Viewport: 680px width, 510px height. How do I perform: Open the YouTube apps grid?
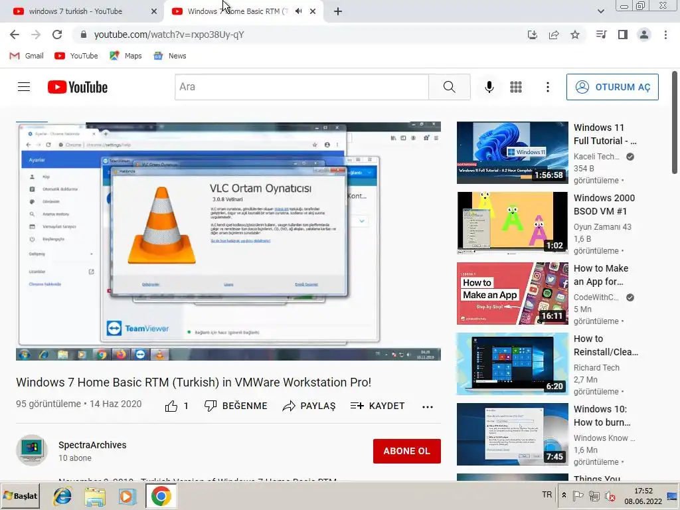(x=515, y=87)
